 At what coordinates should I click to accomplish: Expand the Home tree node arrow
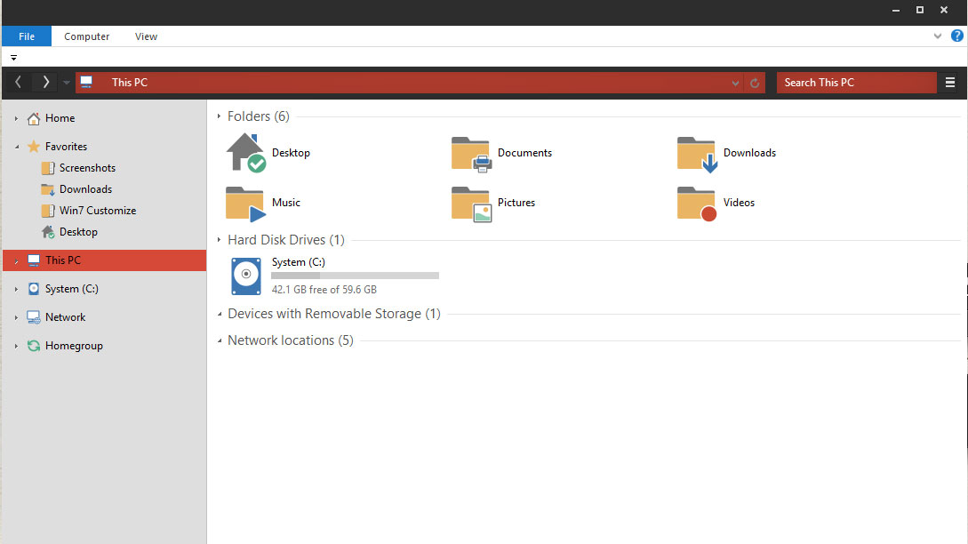pyautogui.click(x=17, y=118)
